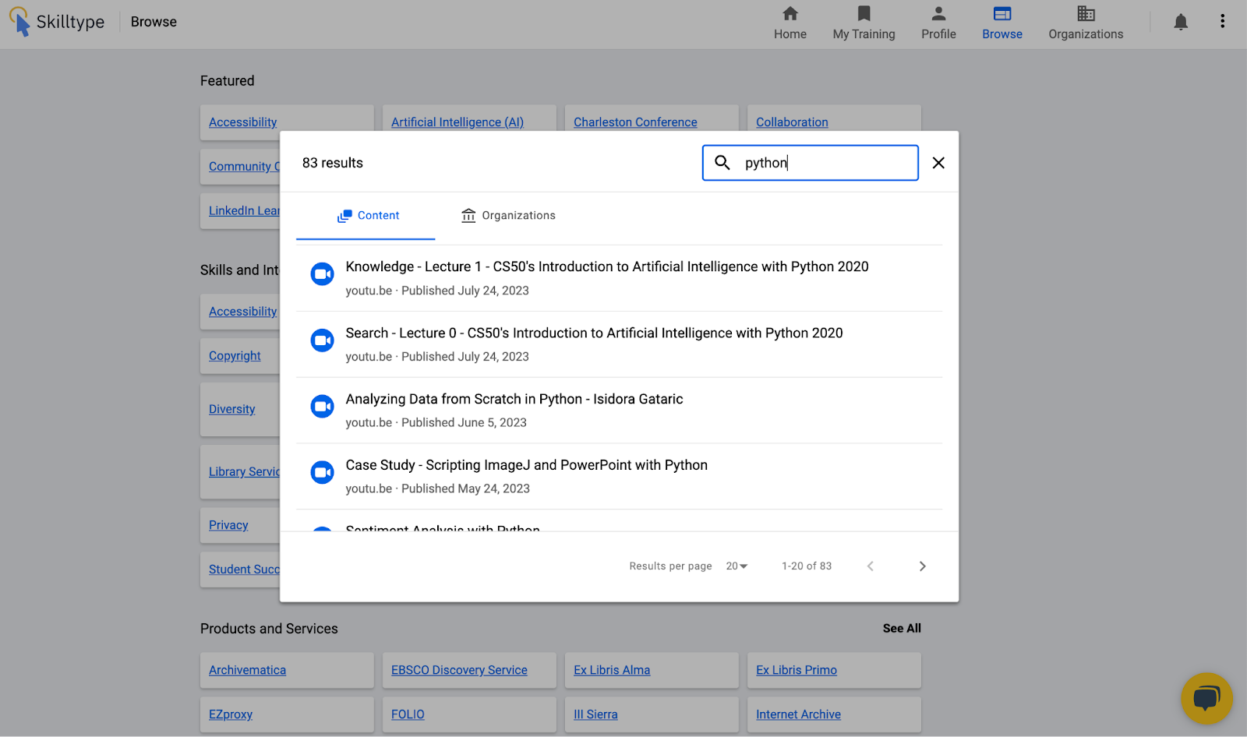The height and width of the screenshot is (737, 1247).
Task: Go to Profile person icon
Action: pos(938,14)
